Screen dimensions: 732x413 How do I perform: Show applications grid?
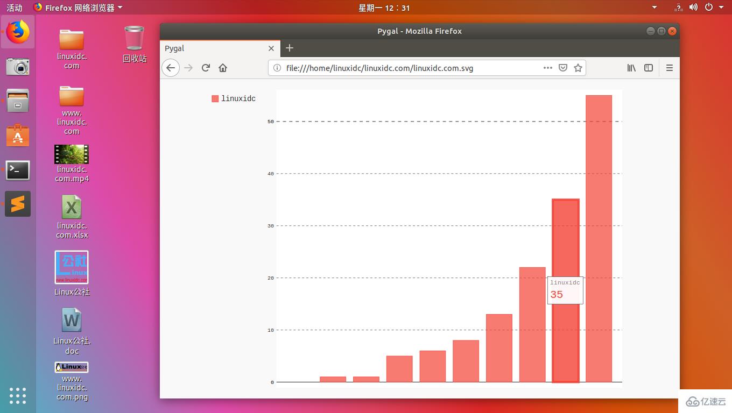(x=18, y=395)
